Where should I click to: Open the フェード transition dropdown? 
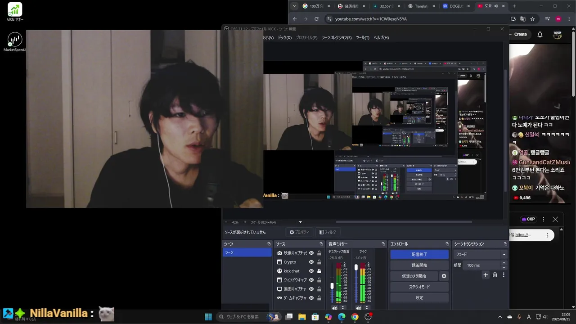click(480, 254)
